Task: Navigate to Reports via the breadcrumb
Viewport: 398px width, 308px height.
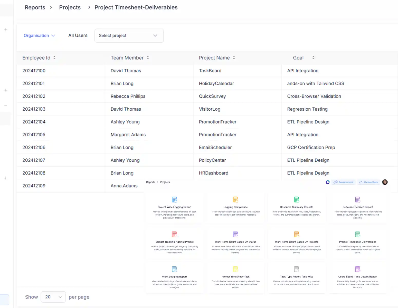Action: 35,7
